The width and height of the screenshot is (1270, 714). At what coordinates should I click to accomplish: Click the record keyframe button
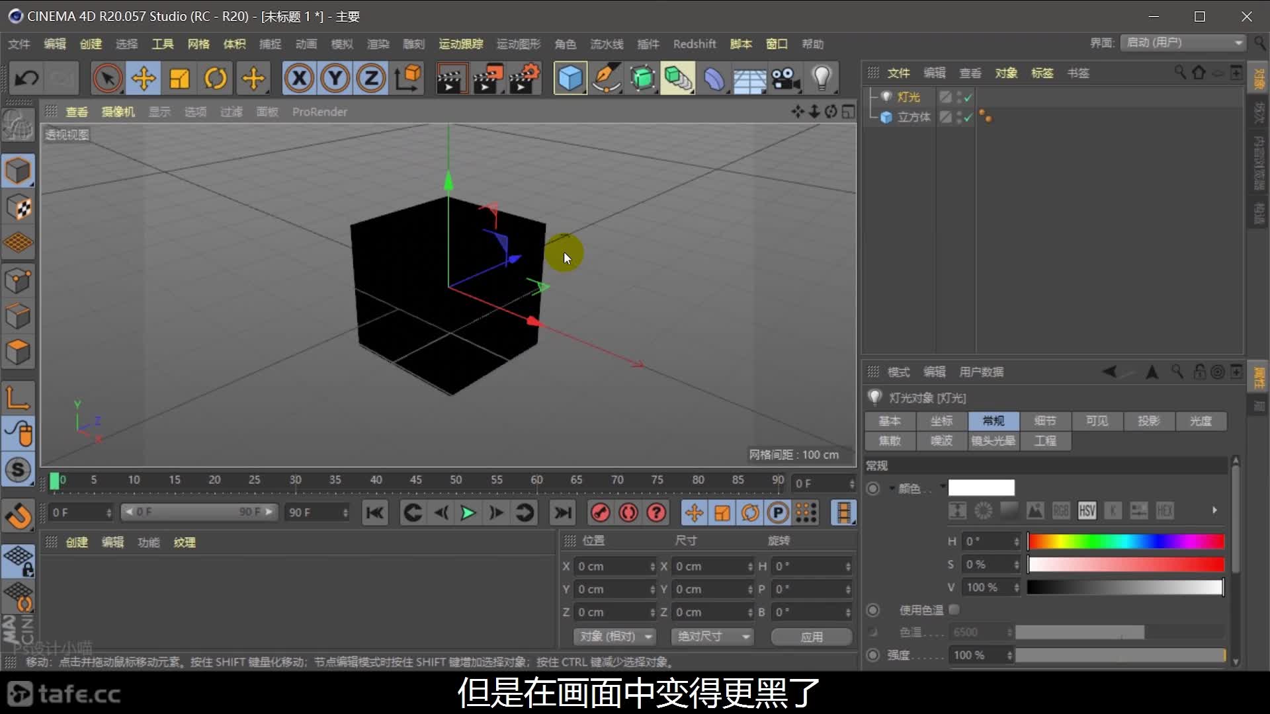(600, 512)
